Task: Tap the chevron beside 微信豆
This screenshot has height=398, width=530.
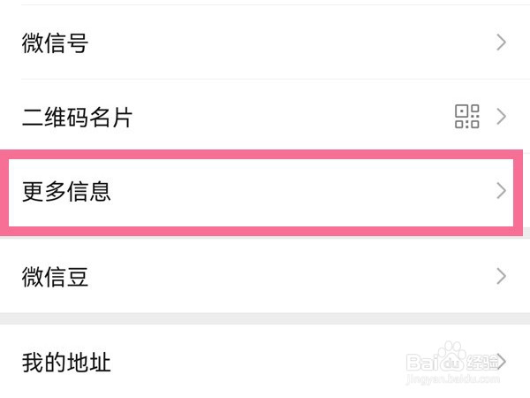Action: (x=502, y=277)
